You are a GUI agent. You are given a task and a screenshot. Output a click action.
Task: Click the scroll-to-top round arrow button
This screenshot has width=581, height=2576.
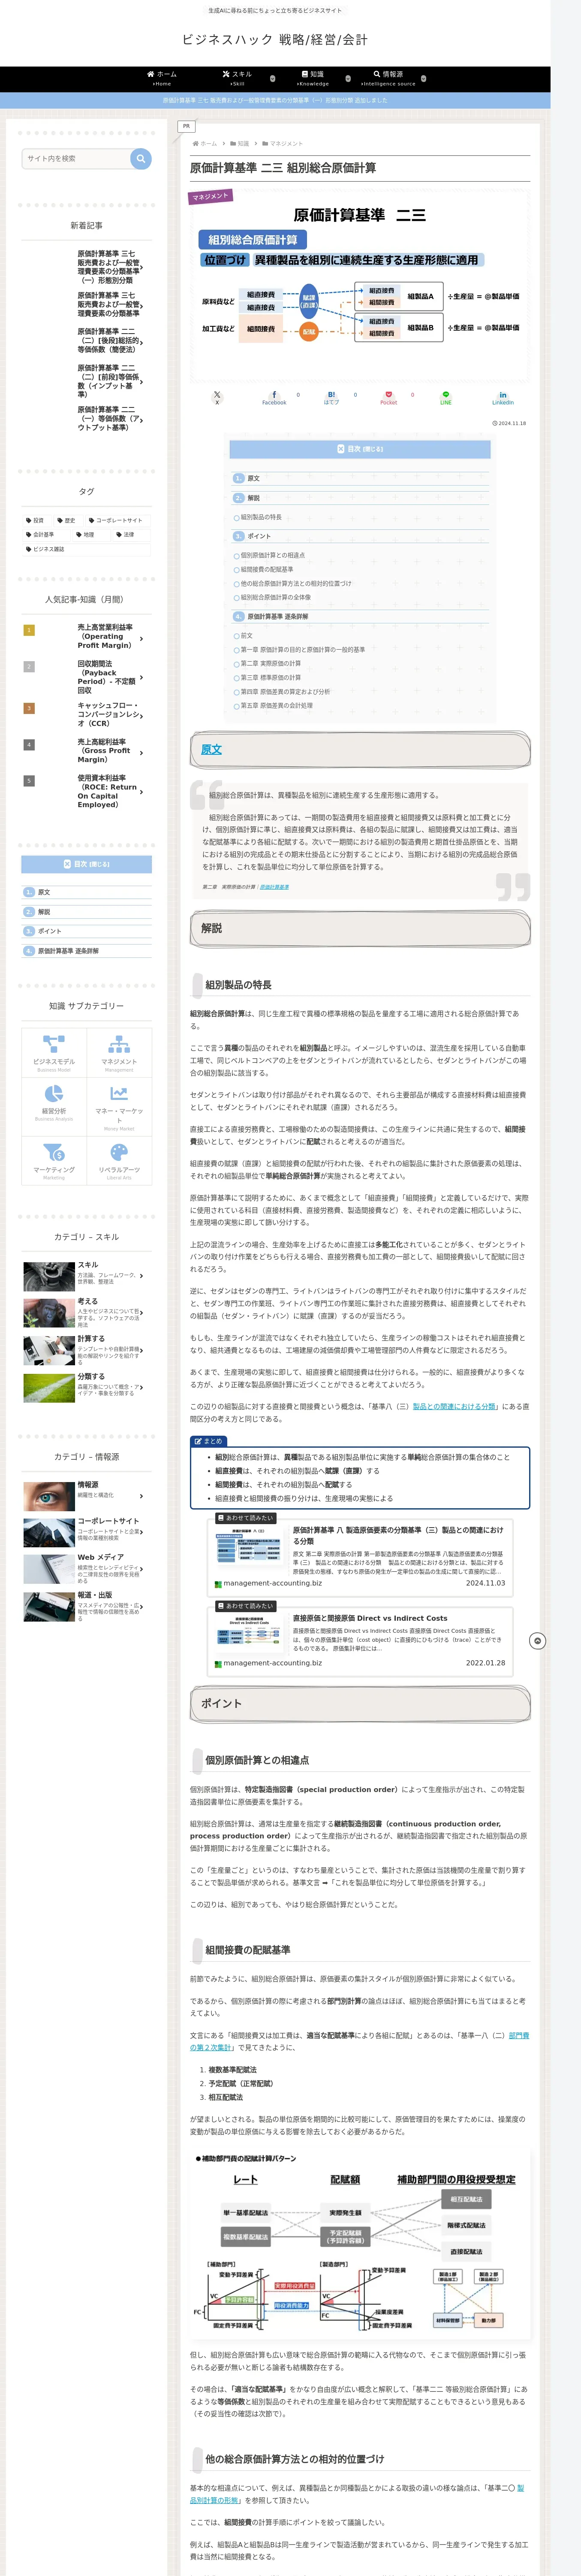pos(537,1641)
